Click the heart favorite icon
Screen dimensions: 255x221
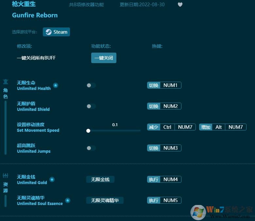(180, 5)
